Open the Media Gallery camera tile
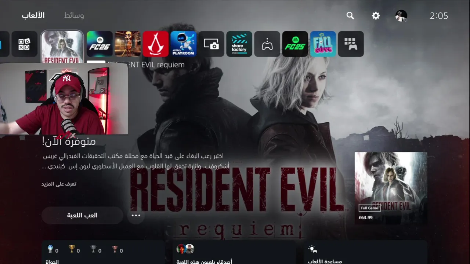This screenshot has height=264, width=470. coord(211,44)
